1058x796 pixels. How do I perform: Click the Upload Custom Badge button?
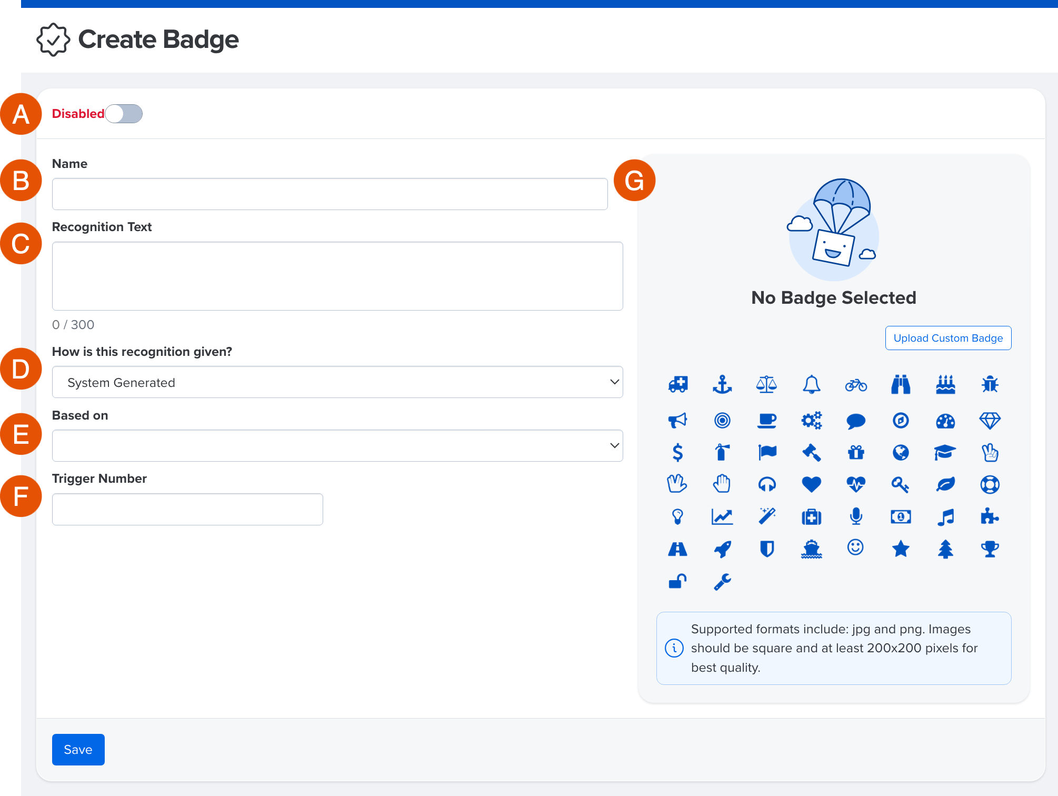point(948,338)
